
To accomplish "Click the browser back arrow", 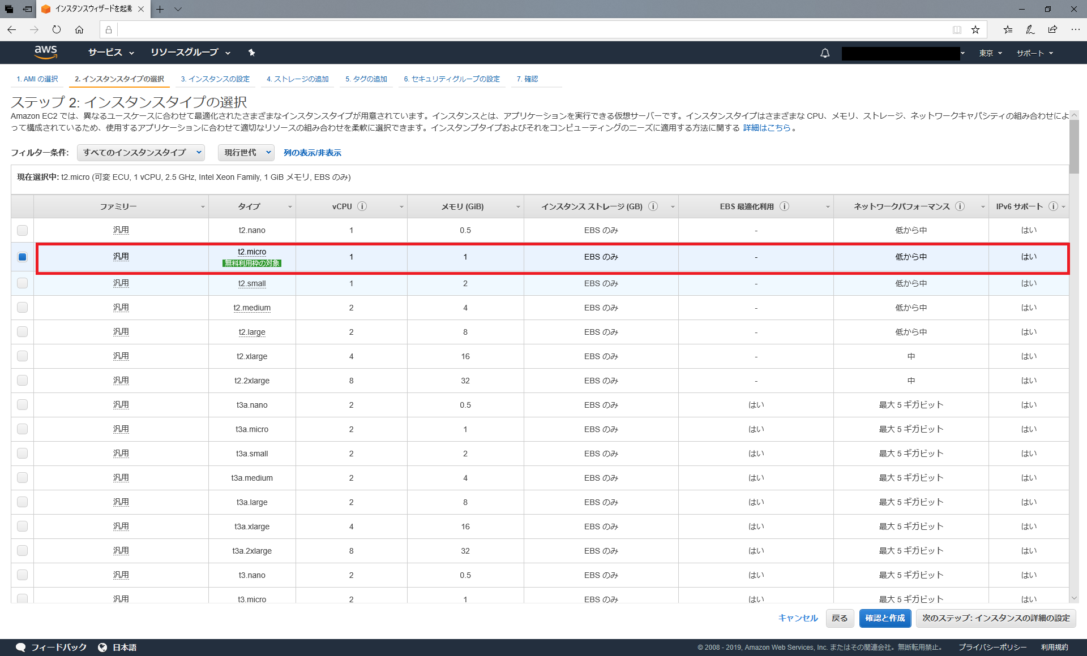I will pyautogui.click(x=12, y=29).
